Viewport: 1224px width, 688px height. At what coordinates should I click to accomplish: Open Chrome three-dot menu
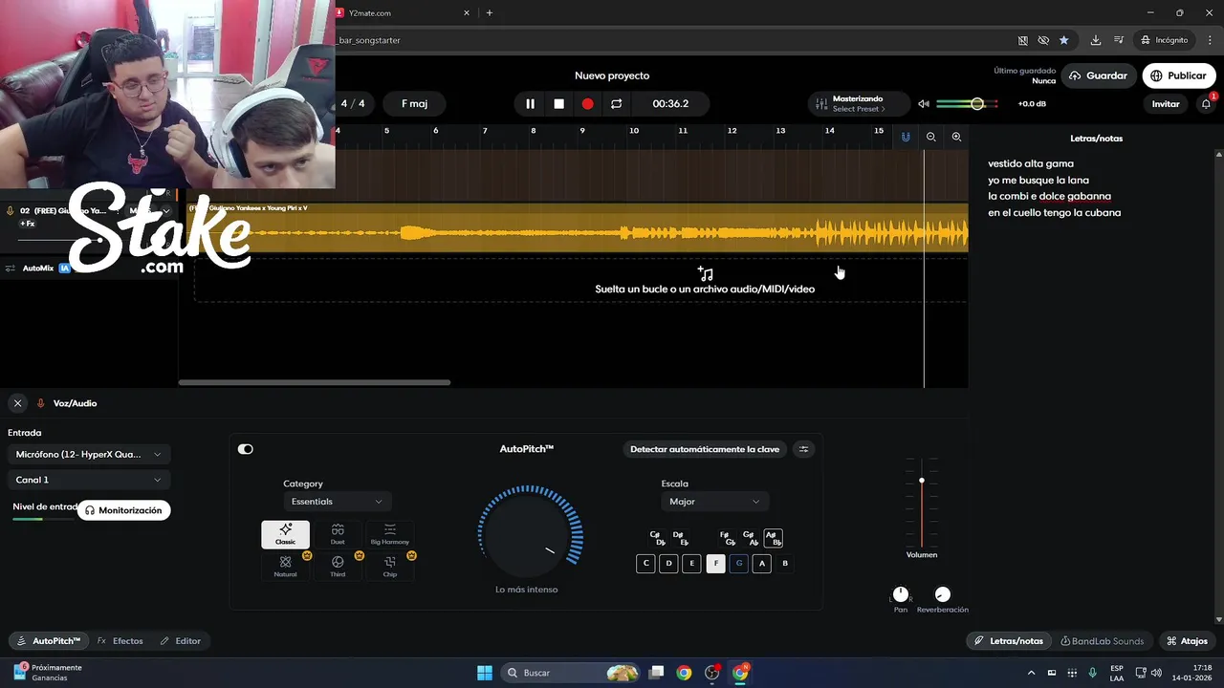click(1210, 40)
